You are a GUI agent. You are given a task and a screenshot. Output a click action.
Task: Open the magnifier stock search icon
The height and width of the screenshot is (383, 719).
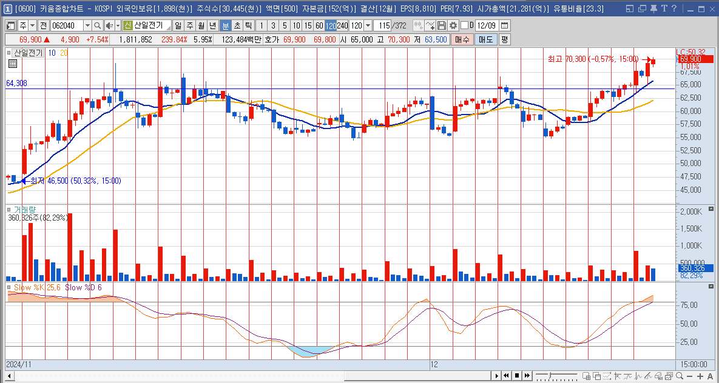[98, 25]
